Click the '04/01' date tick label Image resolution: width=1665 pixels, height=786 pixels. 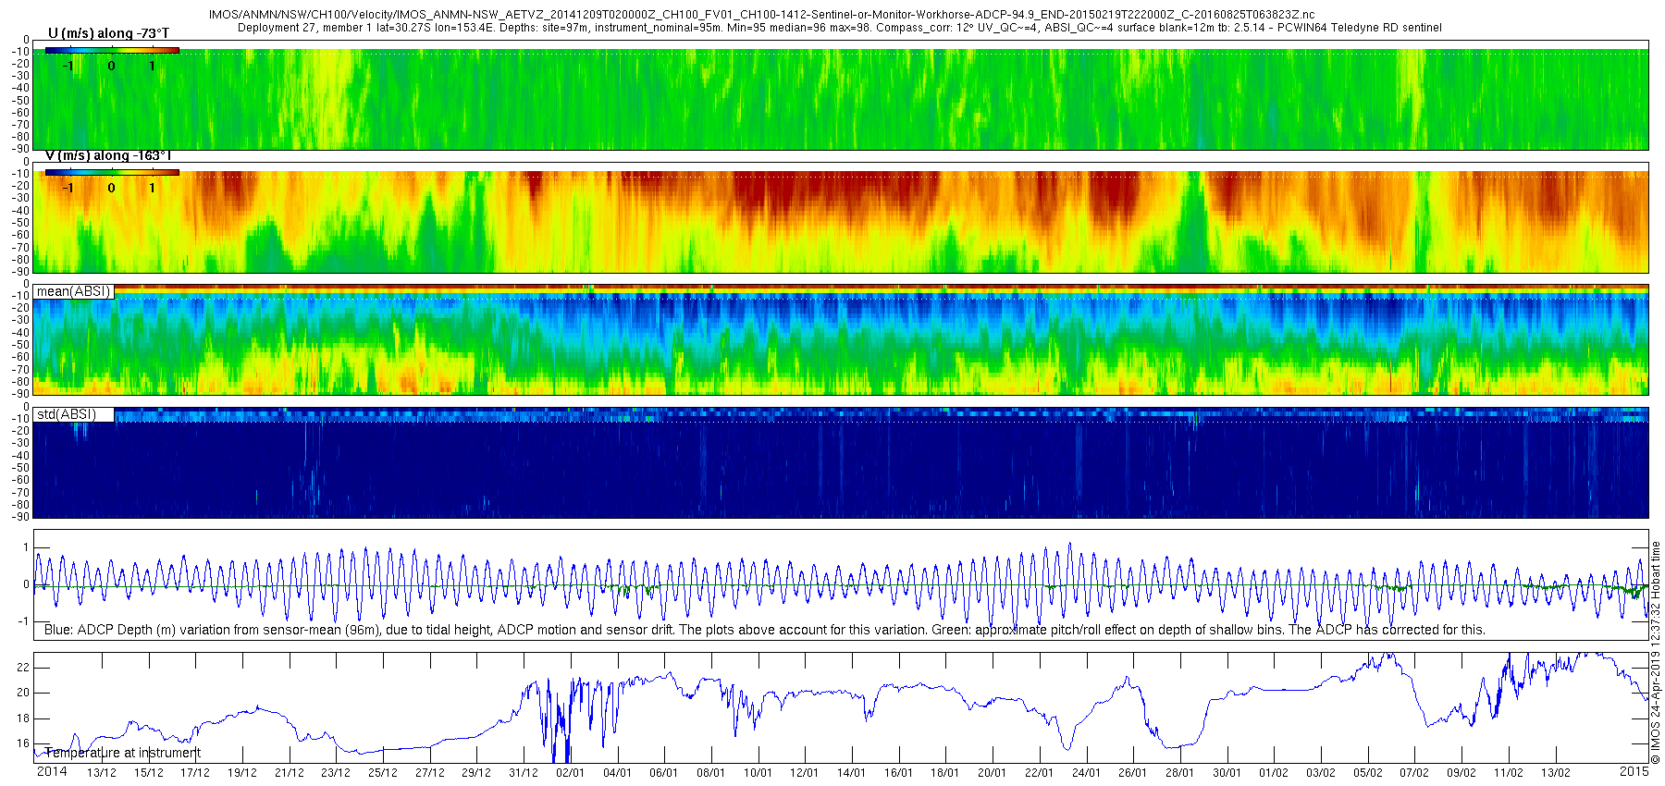click(x=617, y=773)
